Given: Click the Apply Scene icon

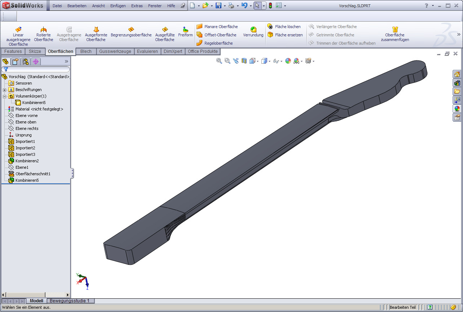Looking at the screenshot, I should point(296,61).
